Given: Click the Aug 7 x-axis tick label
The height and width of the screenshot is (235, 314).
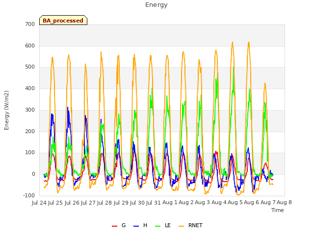Looking at the screenshot, I should 268,203.
